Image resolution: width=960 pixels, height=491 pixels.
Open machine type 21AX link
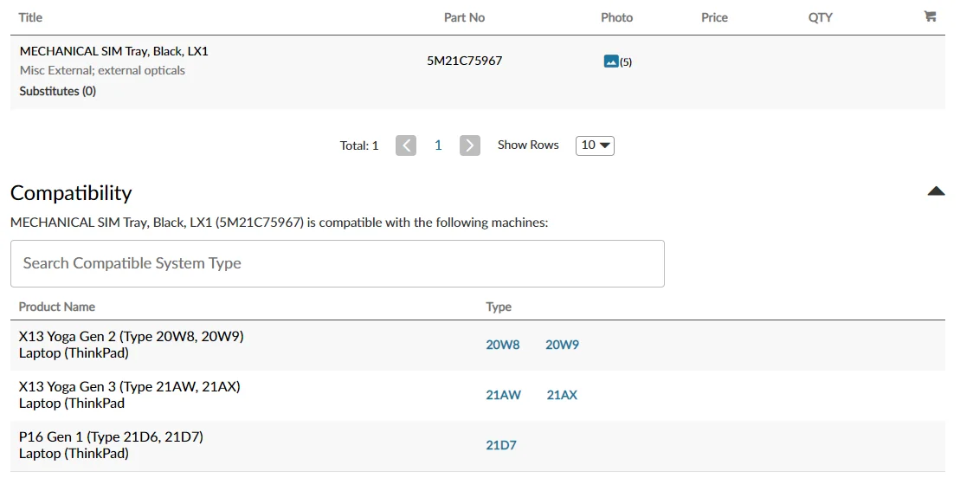pos(562,395)
